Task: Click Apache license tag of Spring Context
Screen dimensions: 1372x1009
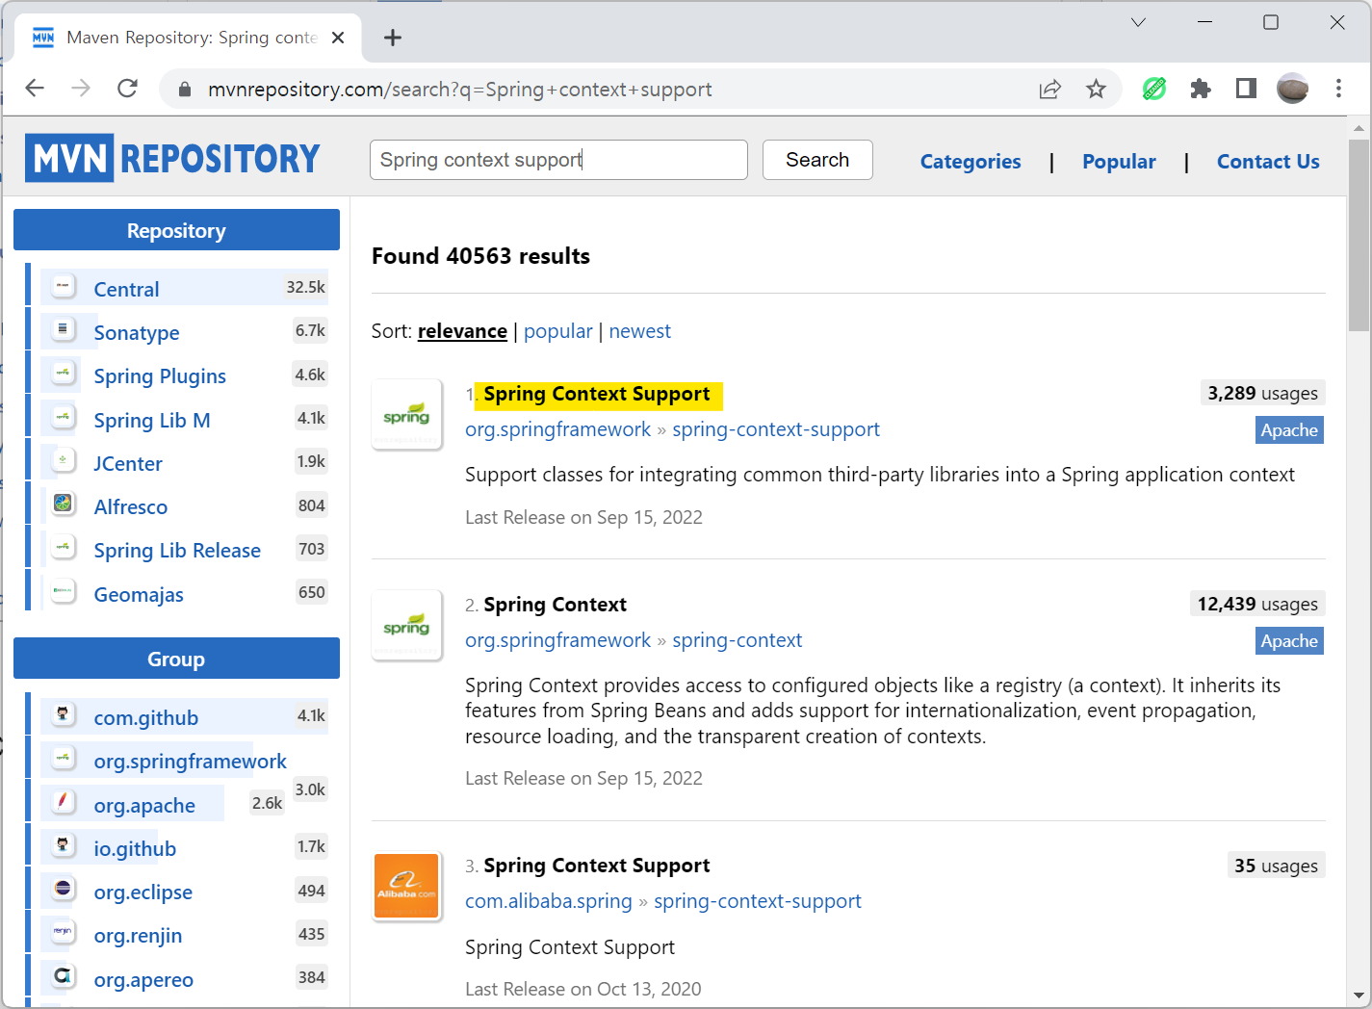Action: (x=1289, y=641)
